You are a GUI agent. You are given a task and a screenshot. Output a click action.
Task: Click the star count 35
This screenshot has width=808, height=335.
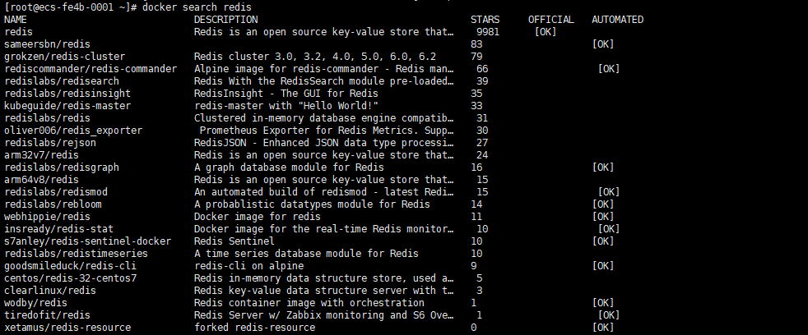[x=476, y=94]
